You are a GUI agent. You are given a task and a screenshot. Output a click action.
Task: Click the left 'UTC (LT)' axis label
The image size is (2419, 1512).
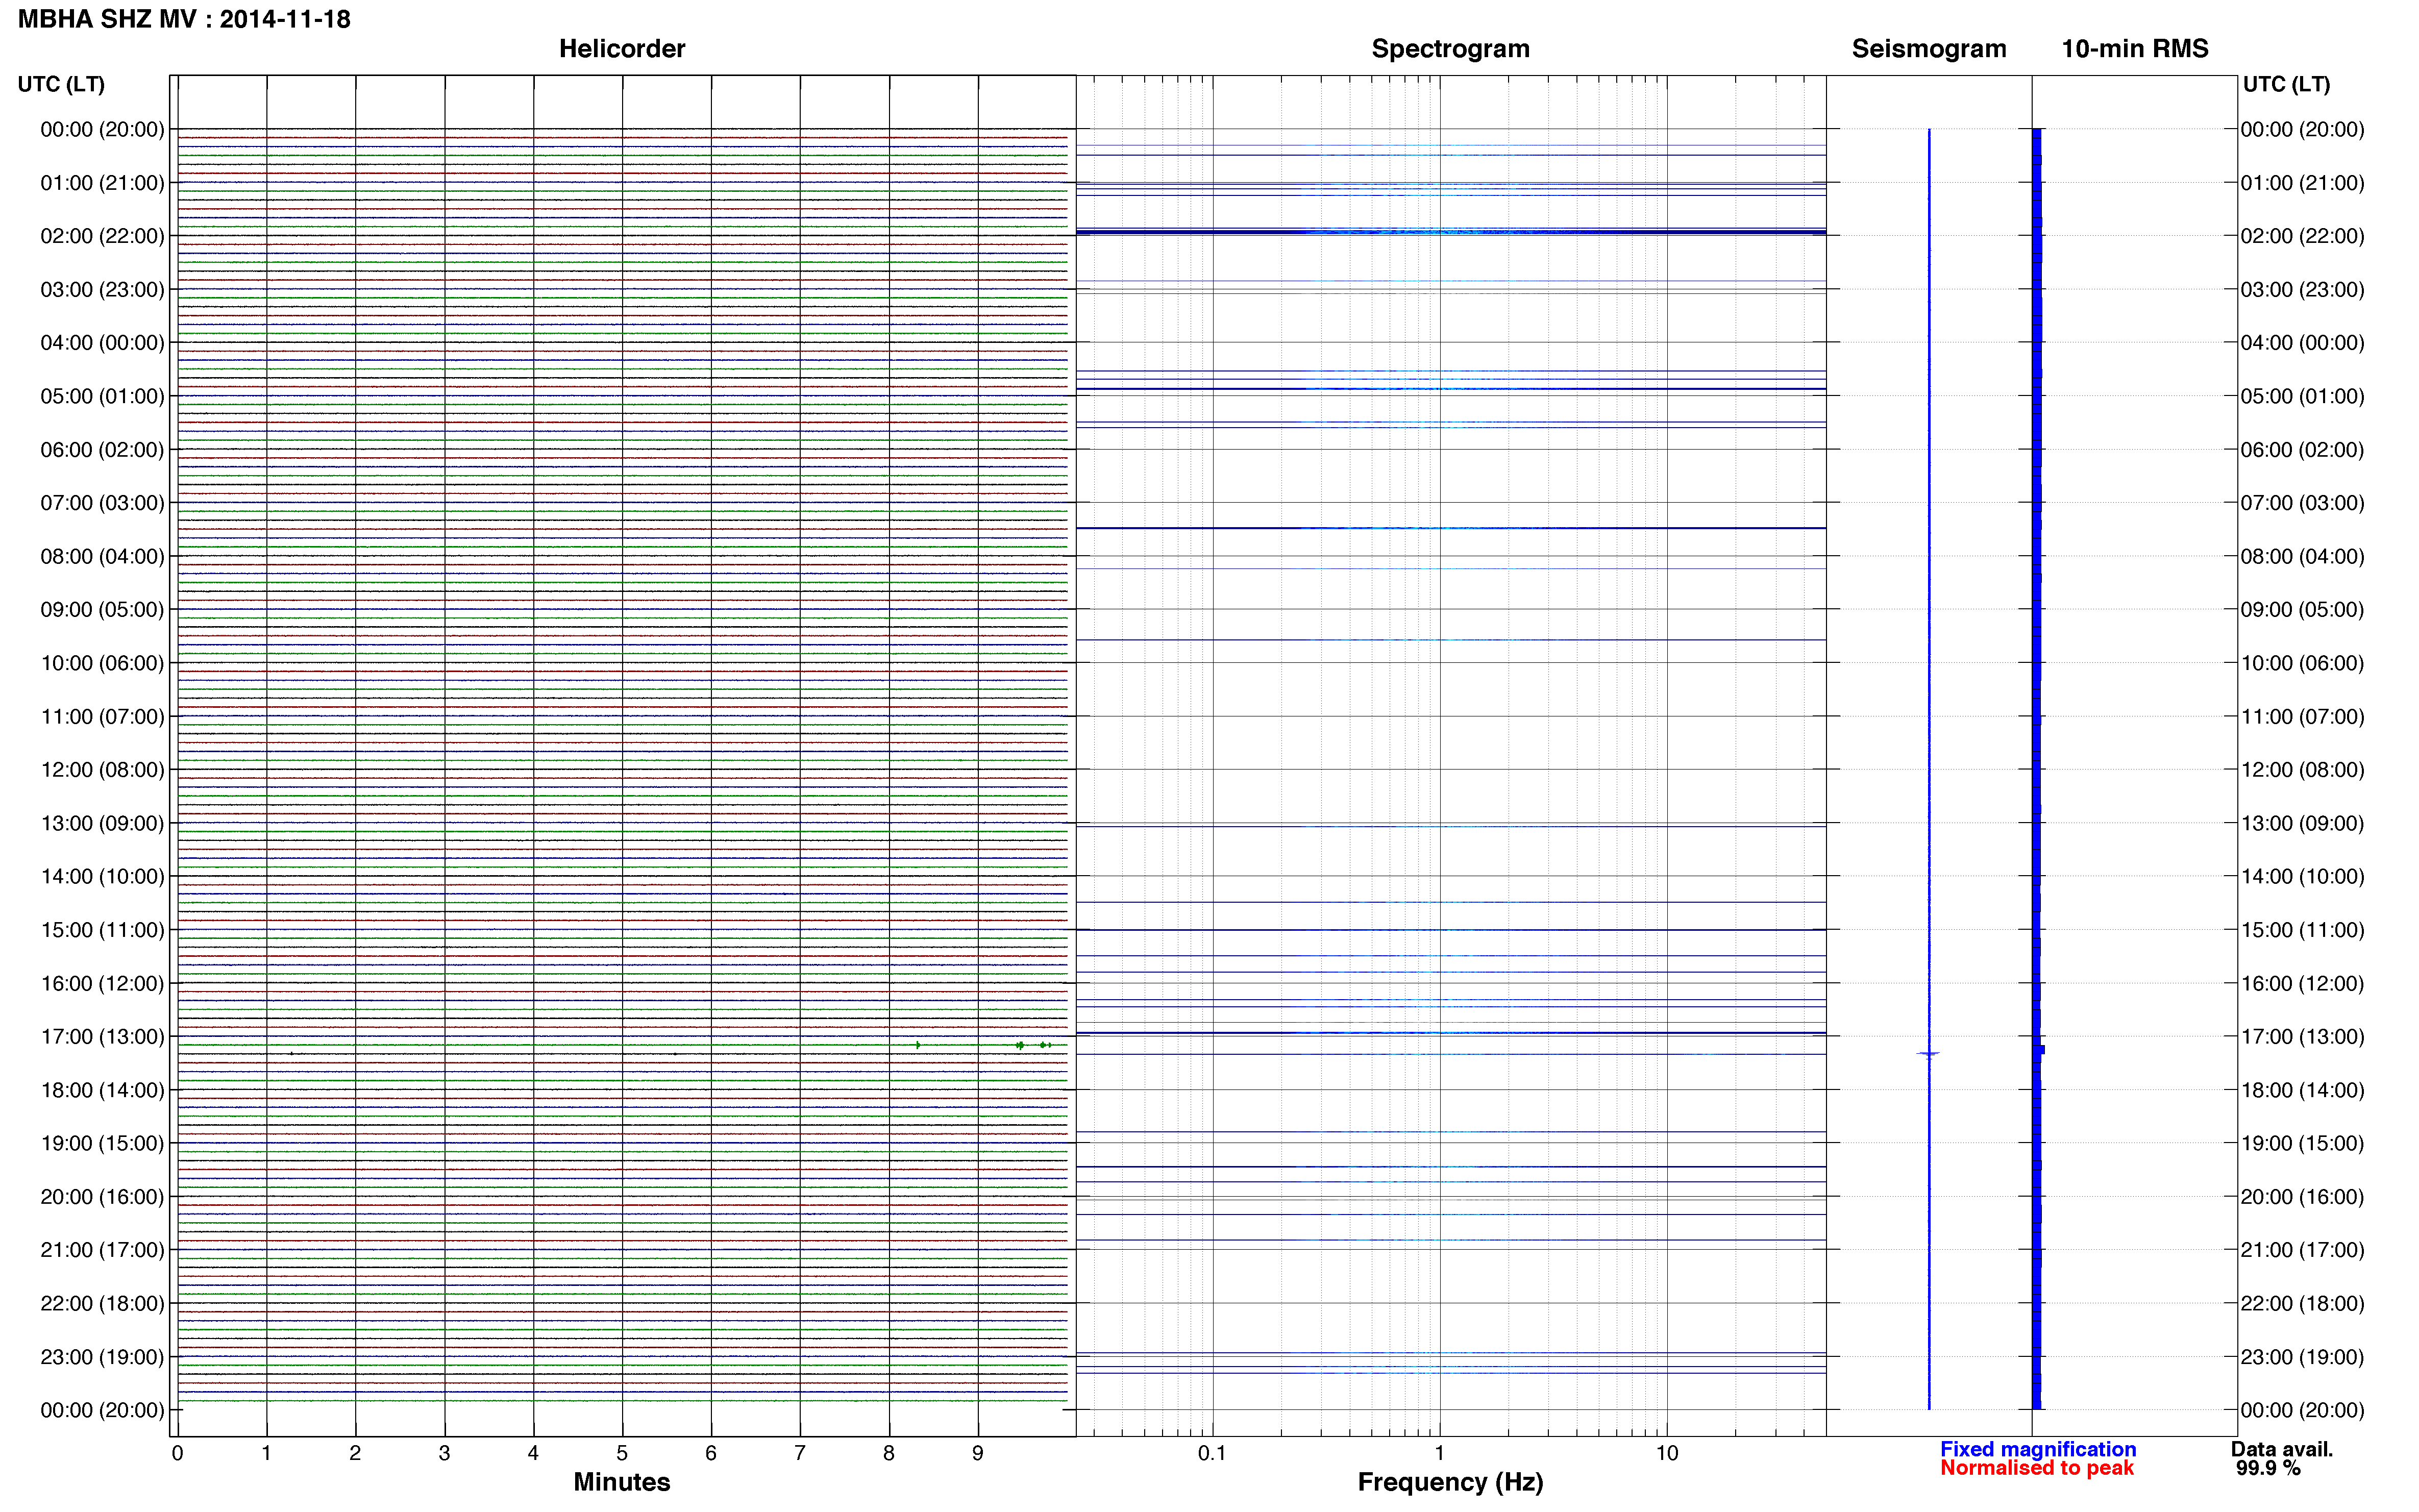point(61,84)
